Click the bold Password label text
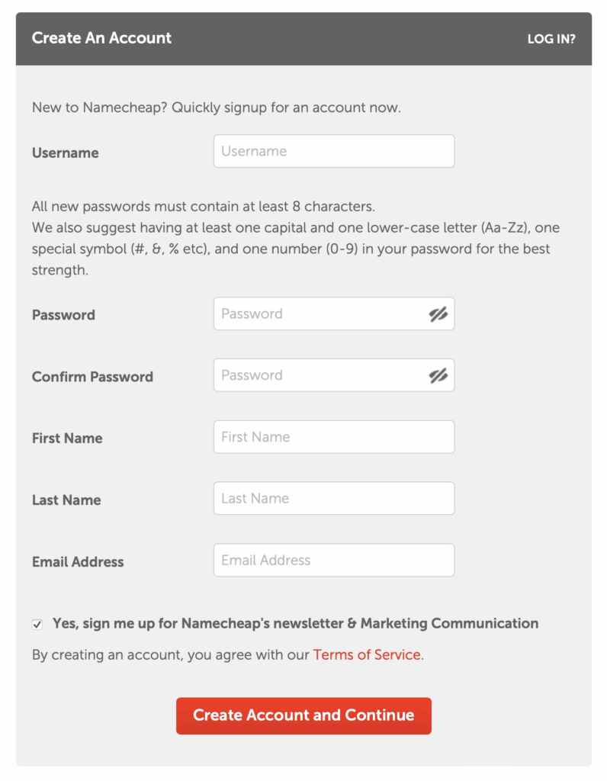This screenshot has width=607, height=781. pyautogui.click(x=63, y=315)
